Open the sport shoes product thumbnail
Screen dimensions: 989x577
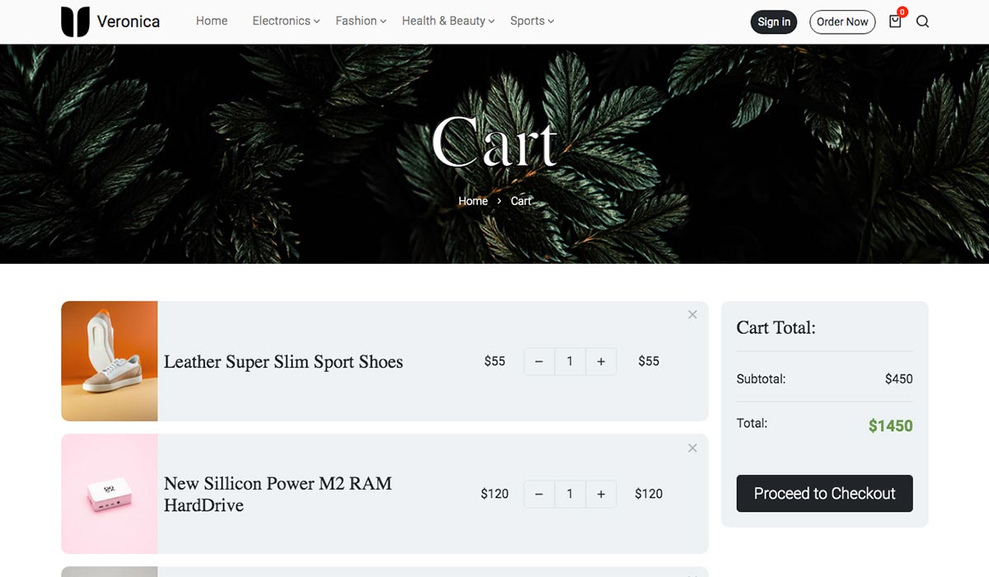click(109, 361)
